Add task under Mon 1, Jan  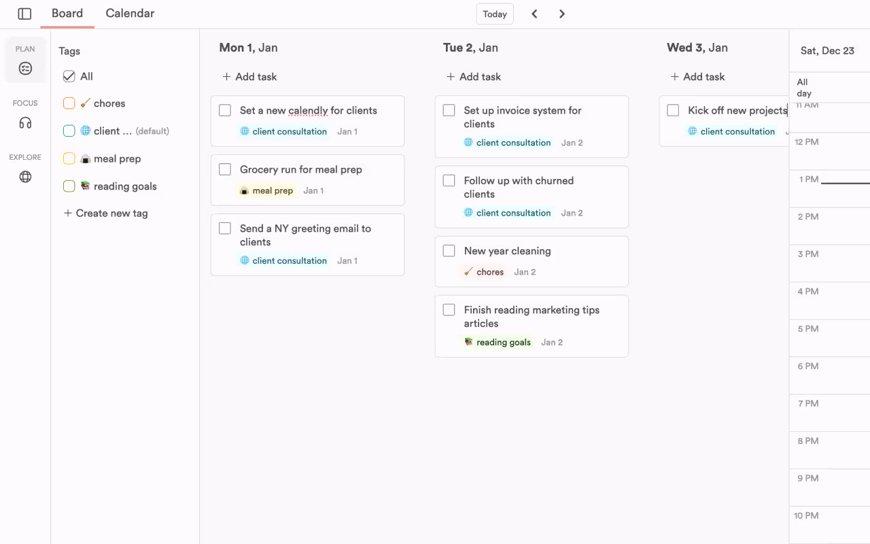click(249, 77)
